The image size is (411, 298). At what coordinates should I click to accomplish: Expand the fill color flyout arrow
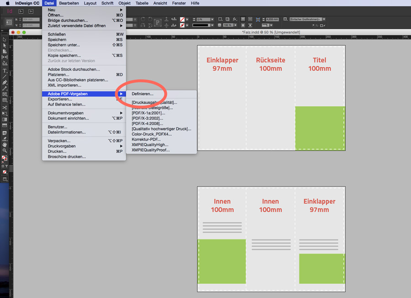click(x=187, y=19)
